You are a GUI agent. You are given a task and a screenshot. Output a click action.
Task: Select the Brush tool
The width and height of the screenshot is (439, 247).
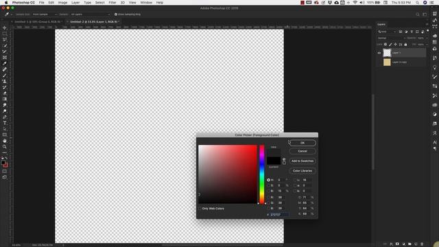(x=5, y=75)
